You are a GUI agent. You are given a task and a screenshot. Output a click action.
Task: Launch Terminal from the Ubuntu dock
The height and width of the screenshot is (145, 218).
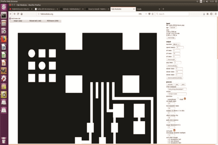[4, 15]
